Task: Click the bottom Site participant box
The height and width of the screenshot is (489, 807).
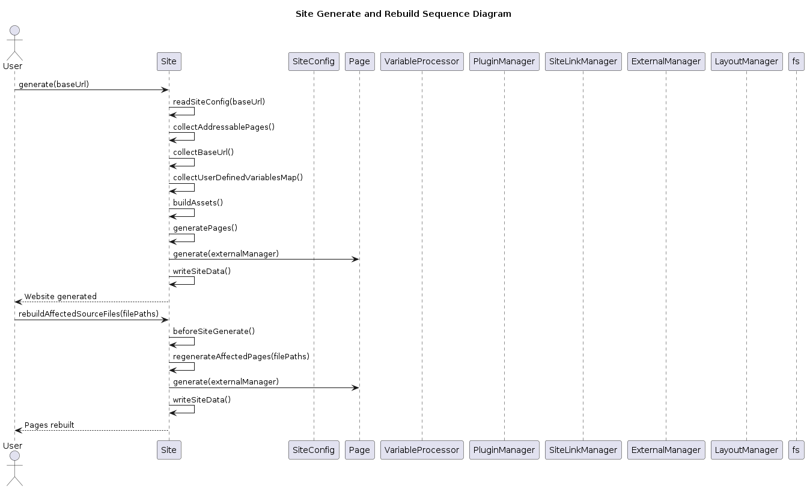Action: (169, 450)
